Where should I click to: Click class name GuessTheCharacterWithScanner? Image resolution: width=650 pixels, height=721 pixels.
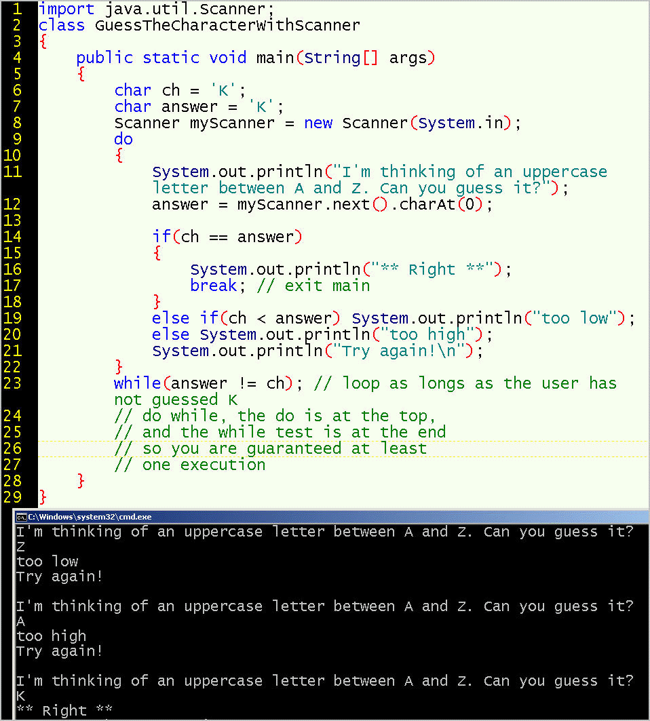coord(228,25)
